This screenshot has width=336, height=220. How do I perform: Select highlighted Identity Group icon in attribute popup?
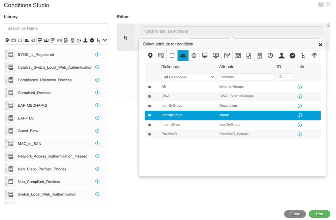183,56
